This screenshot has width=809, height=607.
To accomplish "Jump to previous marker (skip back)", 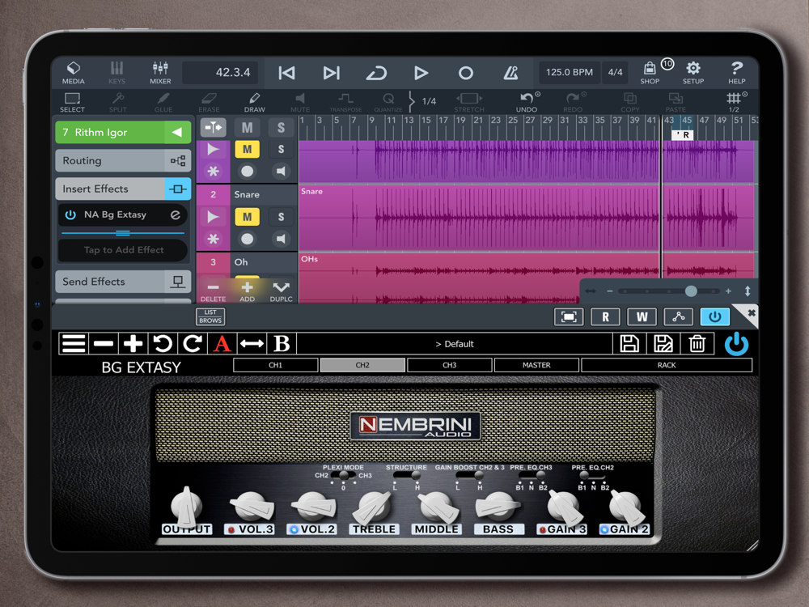I will [x=287, y=73].
